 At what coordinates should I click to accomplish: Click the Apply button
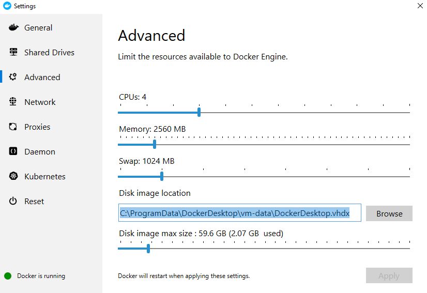[389, 275]
